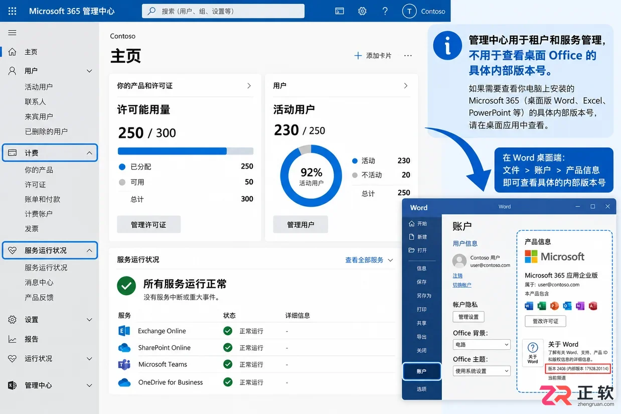Select the Account tab in Word backstage
Viewport: 621px width, 414px height.
pyautogui.click(x=421, y=371)
